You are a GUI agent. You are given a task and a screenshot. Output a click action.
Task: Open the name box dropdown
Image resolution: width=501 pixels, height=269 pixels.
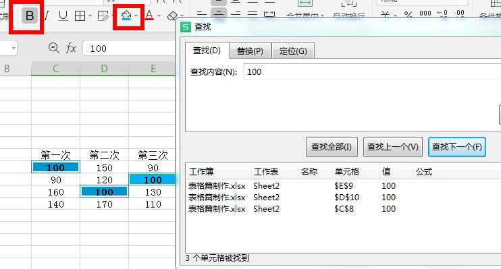[14, 49]
